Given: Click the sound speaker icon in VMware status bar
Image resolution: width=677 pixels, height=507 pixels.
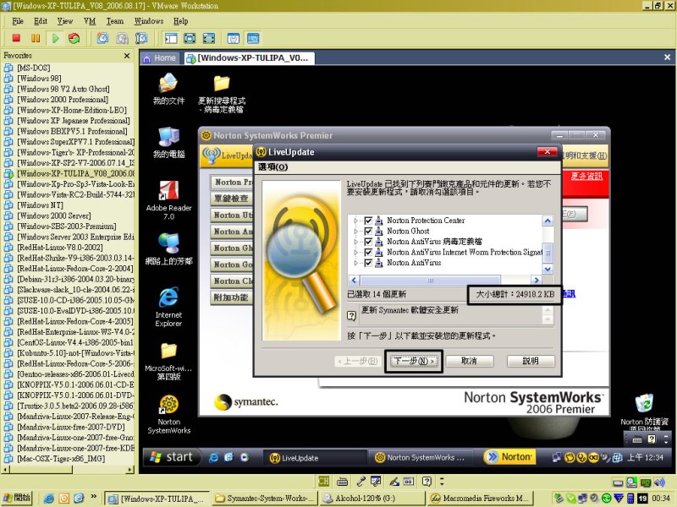Looking at the screenshot, I should click(x=660, y=482).
